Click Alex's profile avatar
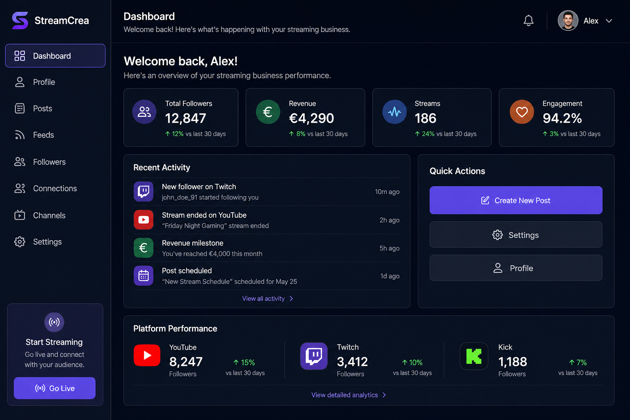 pos(568,21)
